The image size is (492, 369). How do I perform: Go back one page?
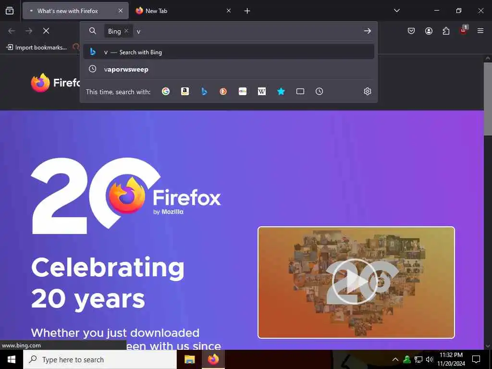click(x=12, y=31)
